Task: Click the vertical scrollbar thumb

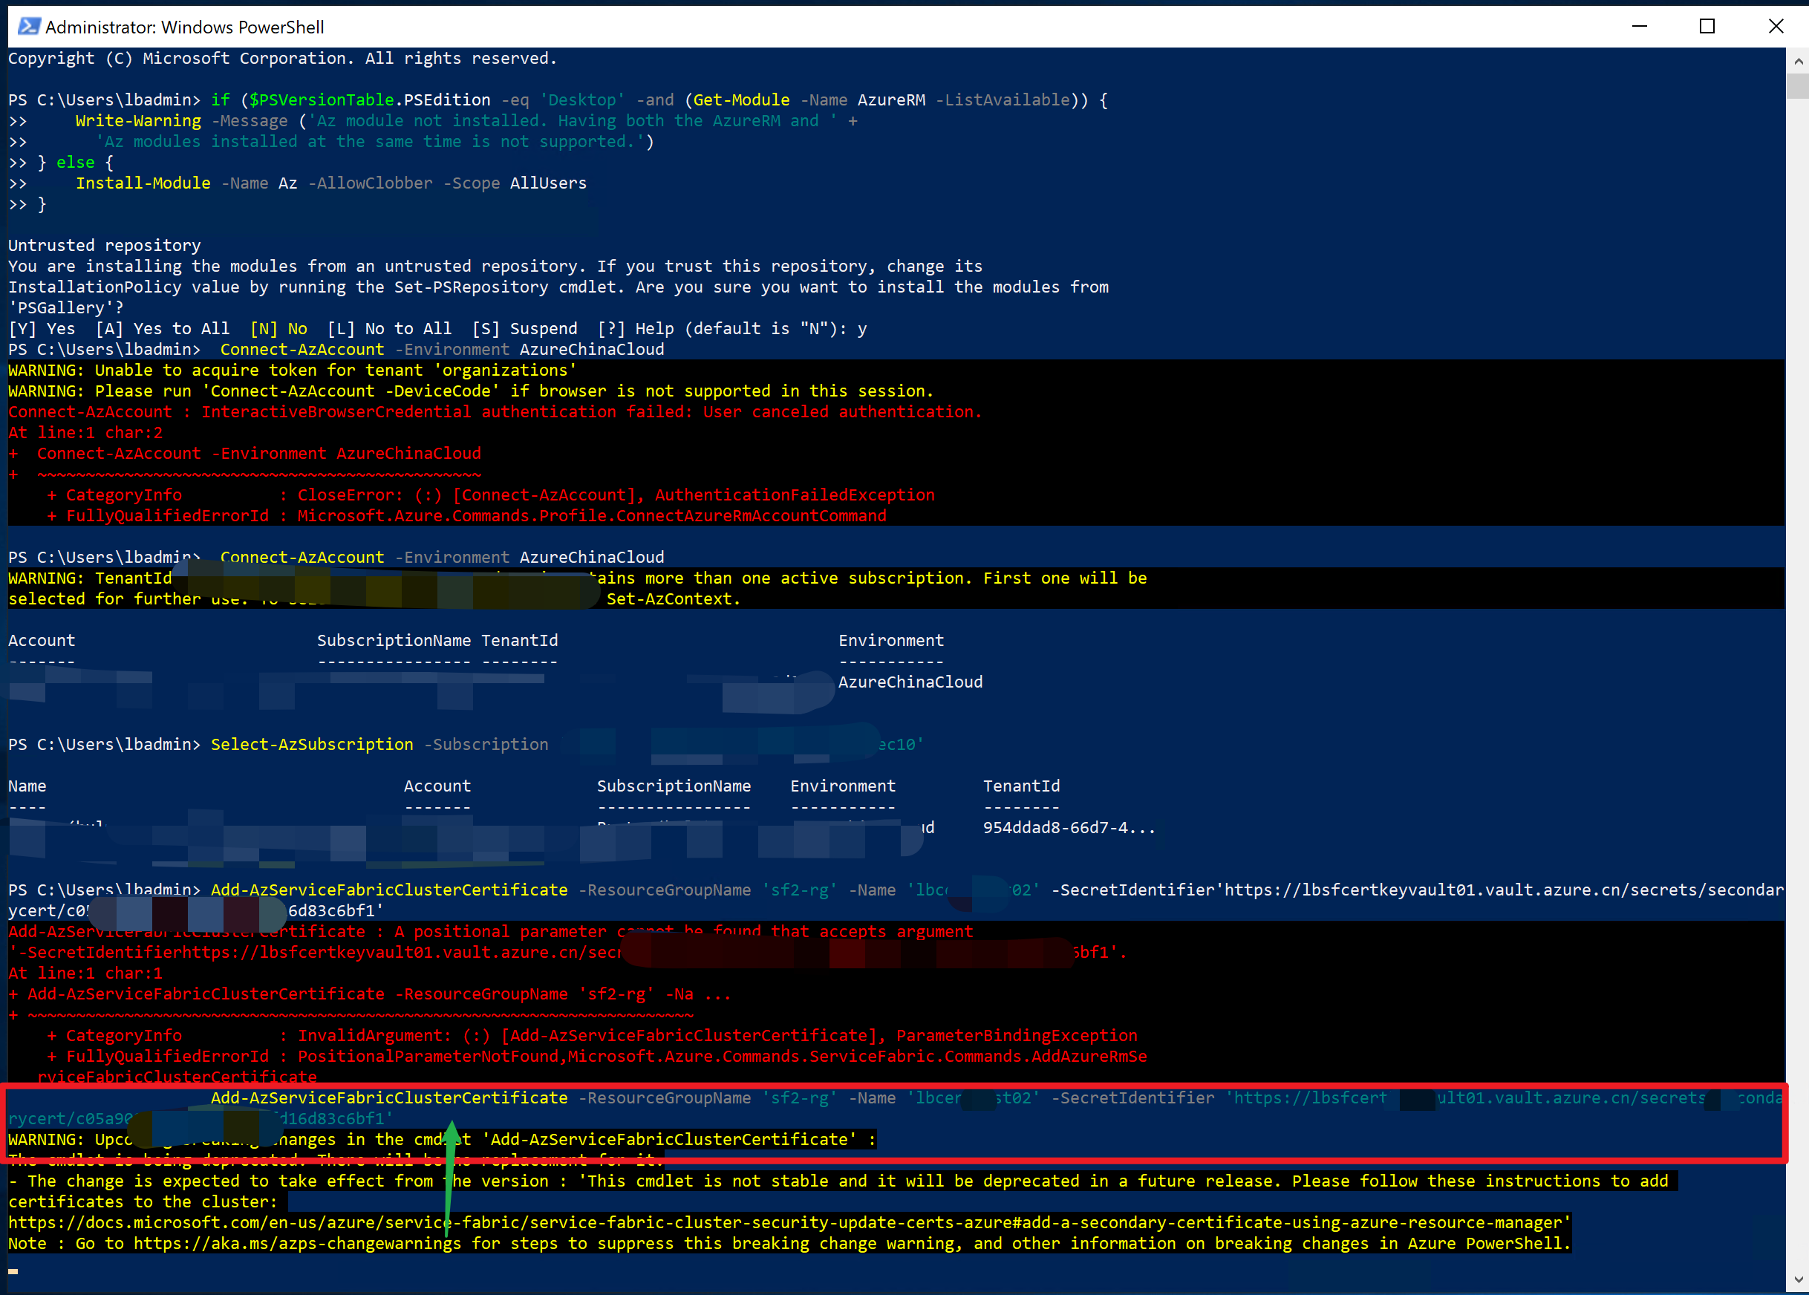Action: point(1798,85)
